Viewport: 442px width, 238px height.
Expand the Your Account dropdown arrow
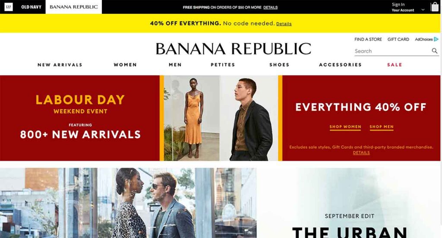click(x=423, y=10)
